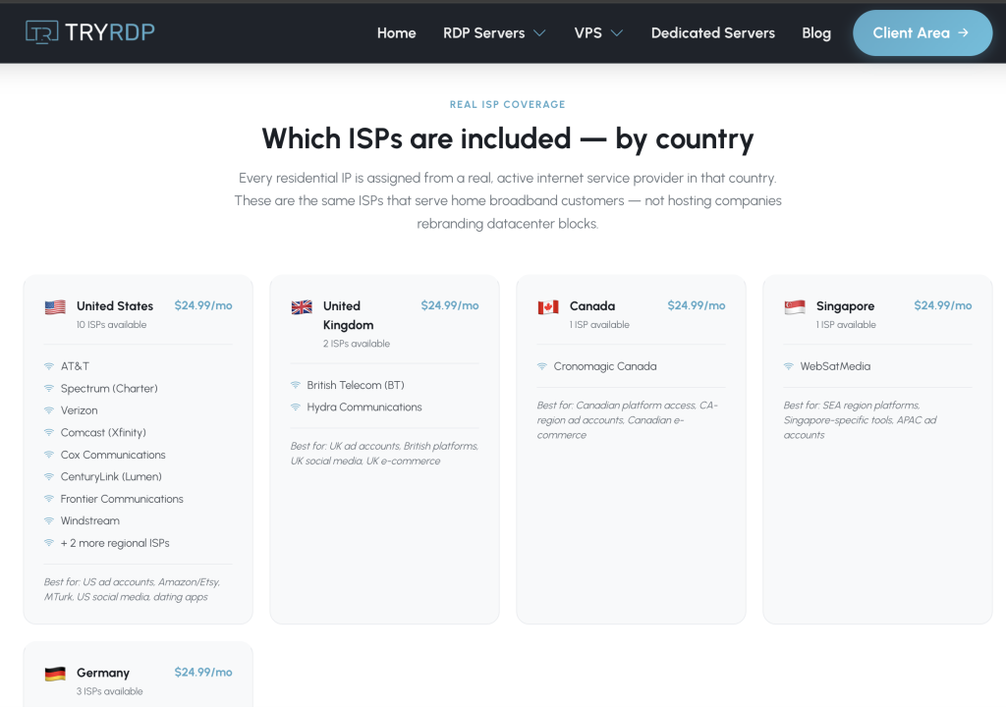
Task: Click the US 'Best for' description text
Action: (132, 589)
